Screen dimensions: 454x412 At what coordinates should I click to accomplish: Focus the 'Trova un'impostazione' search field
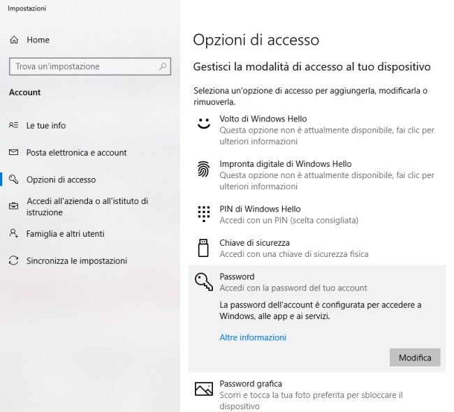(x=84, y=66)
